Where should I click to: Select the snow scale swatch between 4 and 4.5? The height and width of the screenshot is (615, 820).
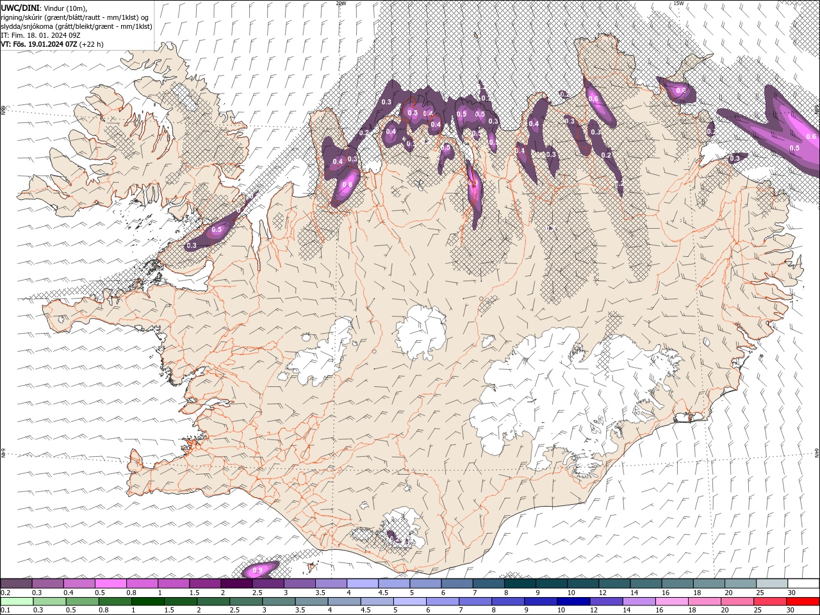click(x=363, y=583)
